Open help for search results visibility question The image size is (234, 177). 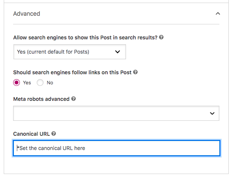pos(161,37)
